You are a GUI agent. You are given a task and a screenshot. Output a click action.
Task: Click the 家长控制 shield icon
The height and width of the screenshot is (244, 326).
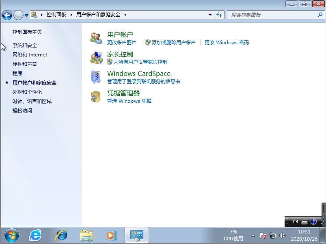[x=96, y=58]
